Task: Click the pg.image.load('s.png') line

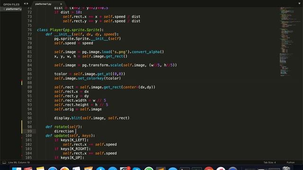Action: point(109,52)
